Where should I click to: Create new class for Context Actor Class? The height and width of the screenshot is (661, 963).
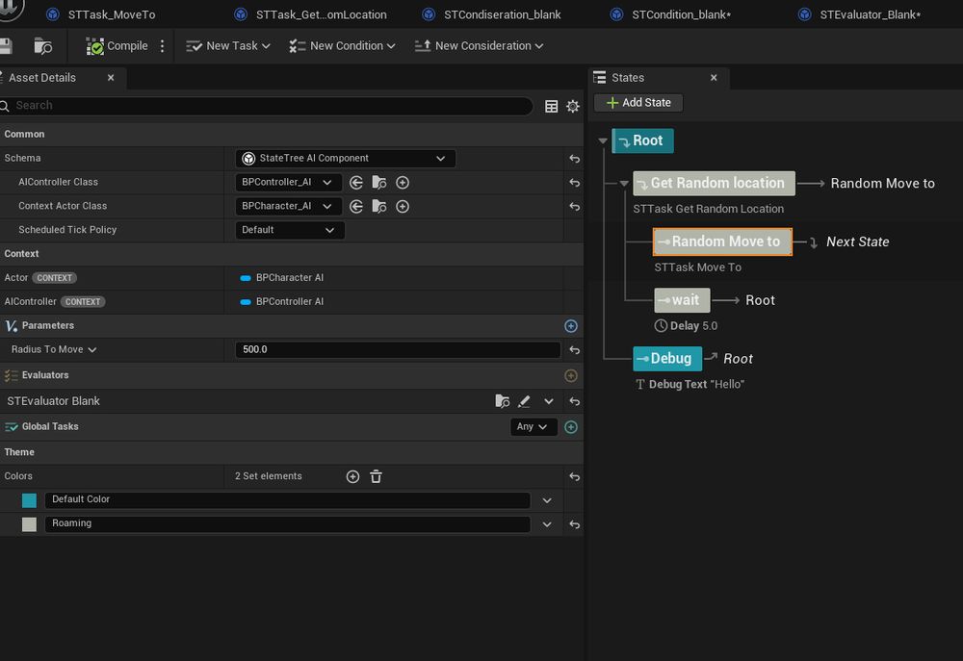click(403, 206)
